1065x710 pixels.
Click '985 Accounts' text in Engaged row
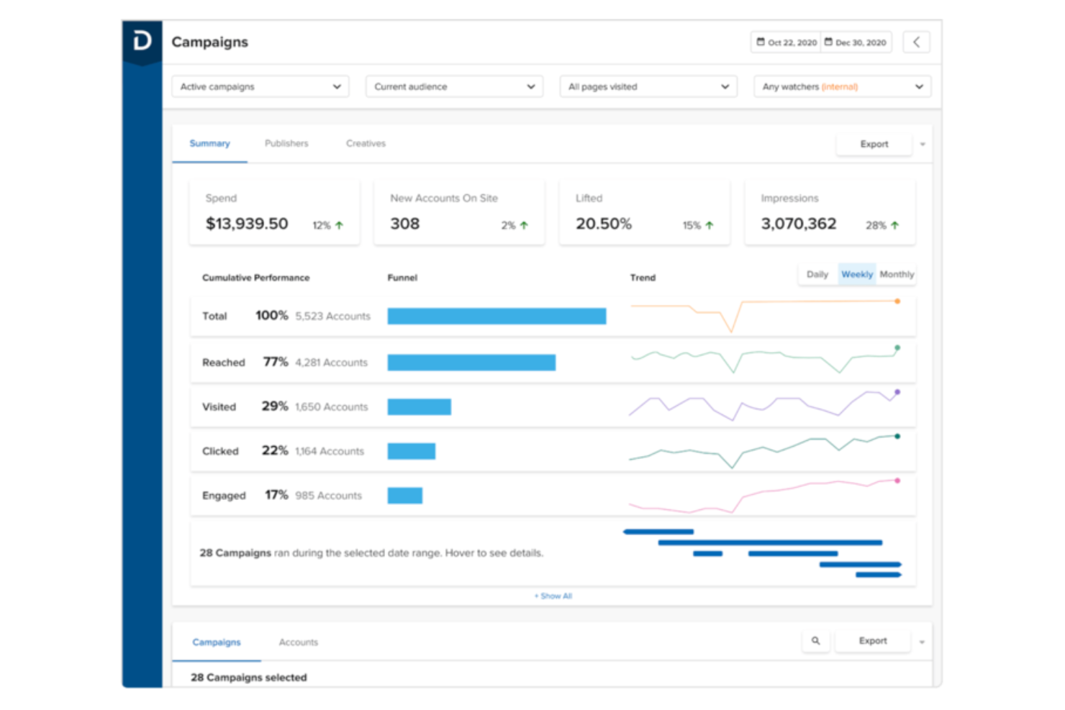pos(328,496)
